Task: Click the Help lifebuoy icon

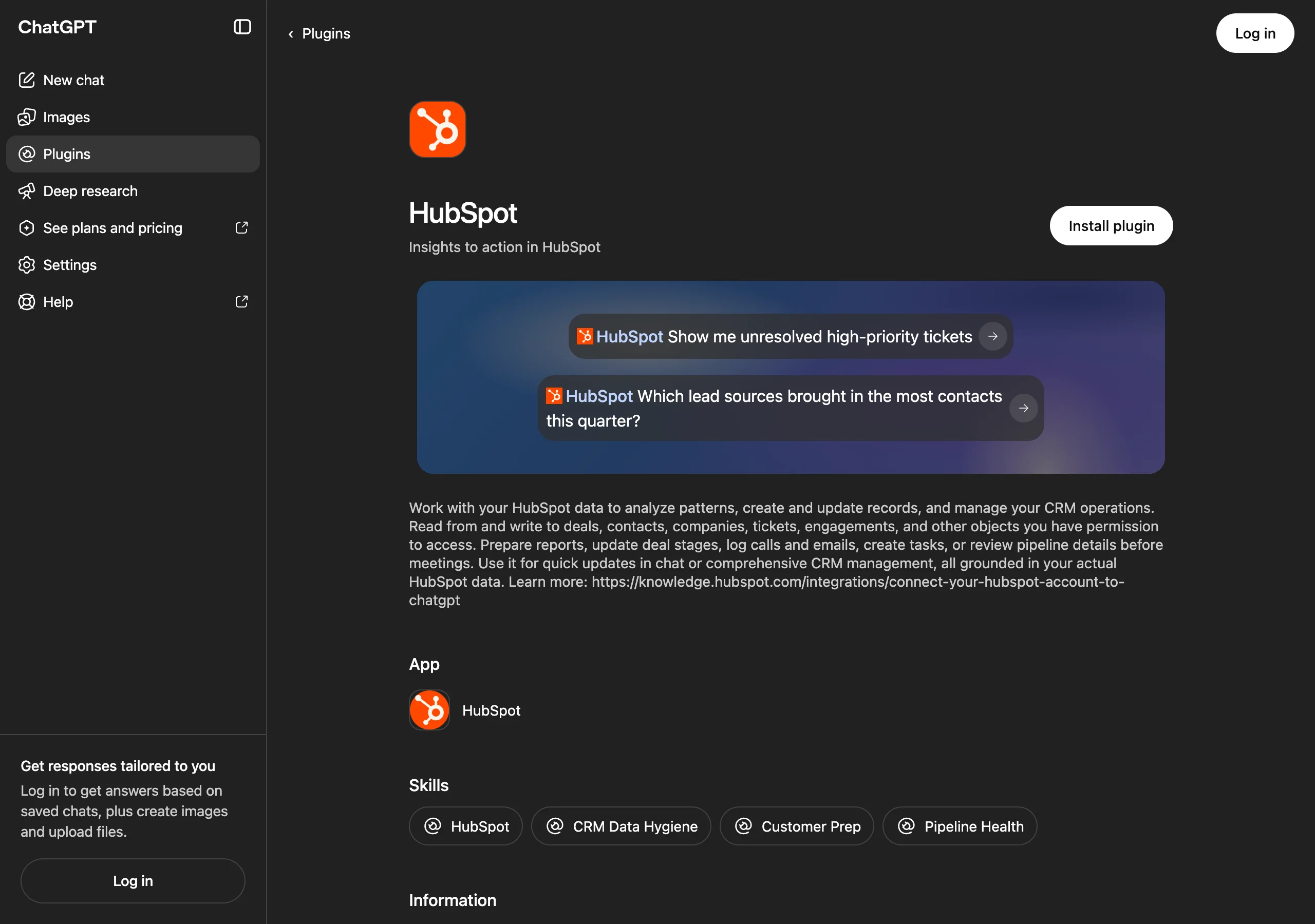Action: point(26,302)
